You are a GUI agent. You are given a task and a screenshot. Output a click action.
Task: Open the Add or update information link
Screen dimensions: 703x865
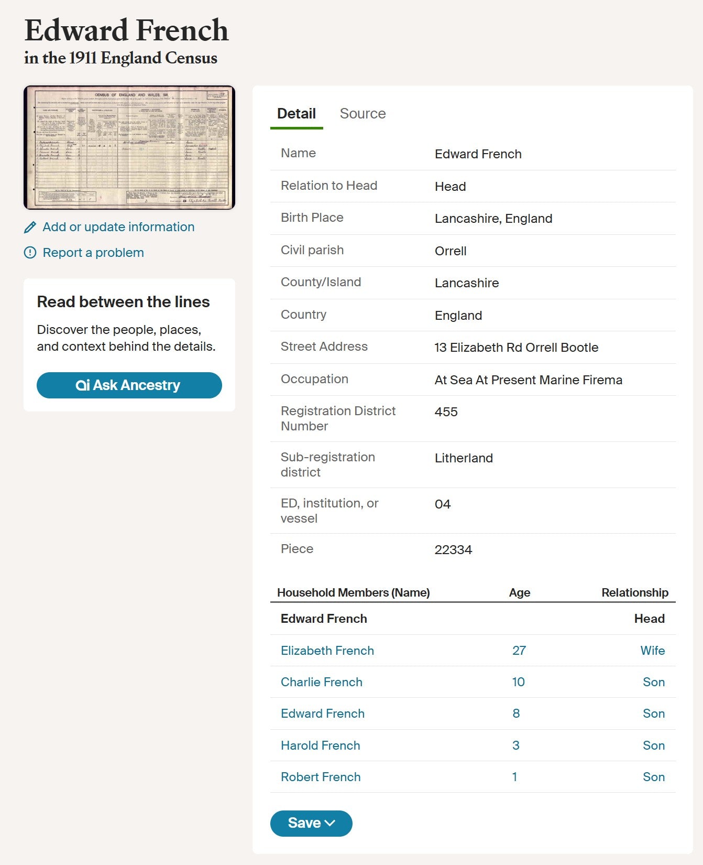[118, 227]
